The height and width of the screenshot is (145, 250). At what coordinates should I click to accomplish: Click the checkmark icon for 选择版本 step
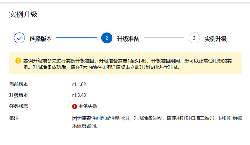[19, 38]
